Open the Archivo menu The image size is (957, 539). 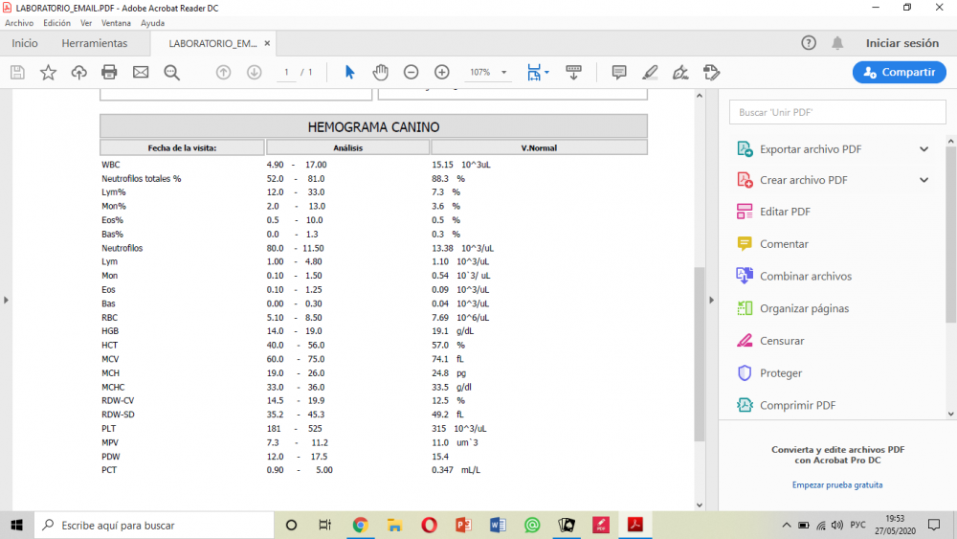[19, 22]
